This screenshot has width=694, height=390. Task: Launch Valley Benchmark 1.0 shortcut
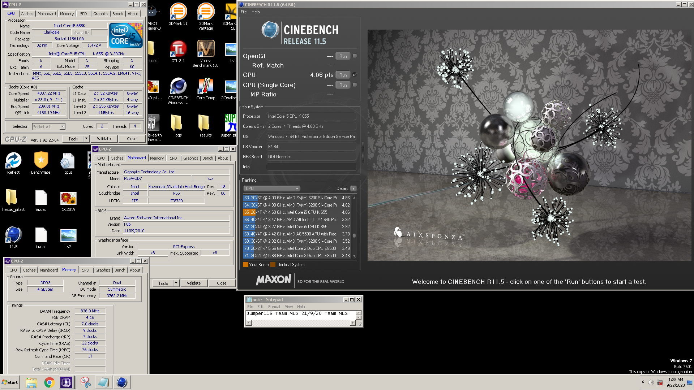click(x=206, y=53)
